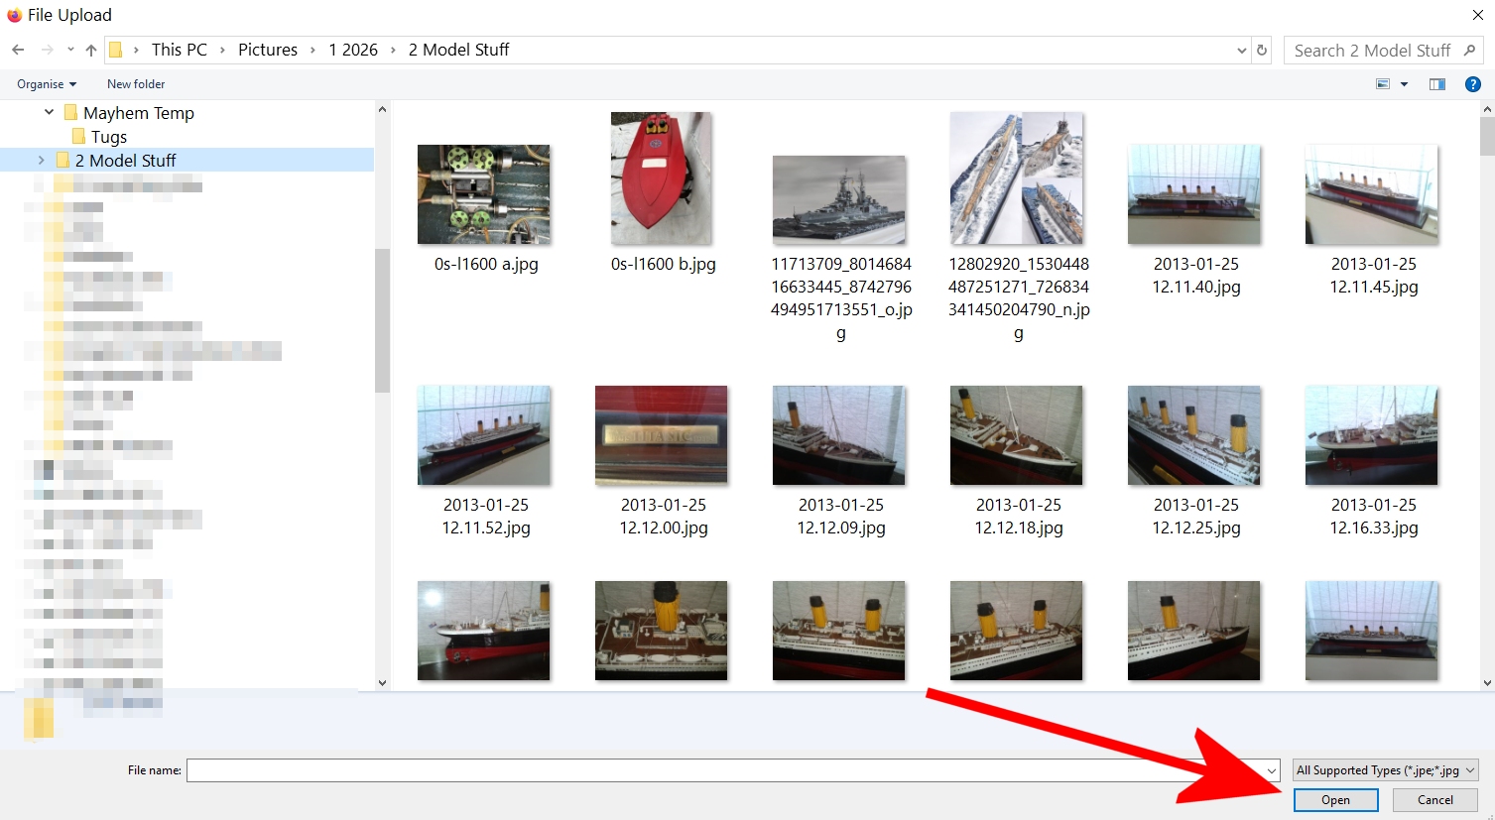Change view using the view icon
Screen dimensions: 1495x820
pos(1383,84)
